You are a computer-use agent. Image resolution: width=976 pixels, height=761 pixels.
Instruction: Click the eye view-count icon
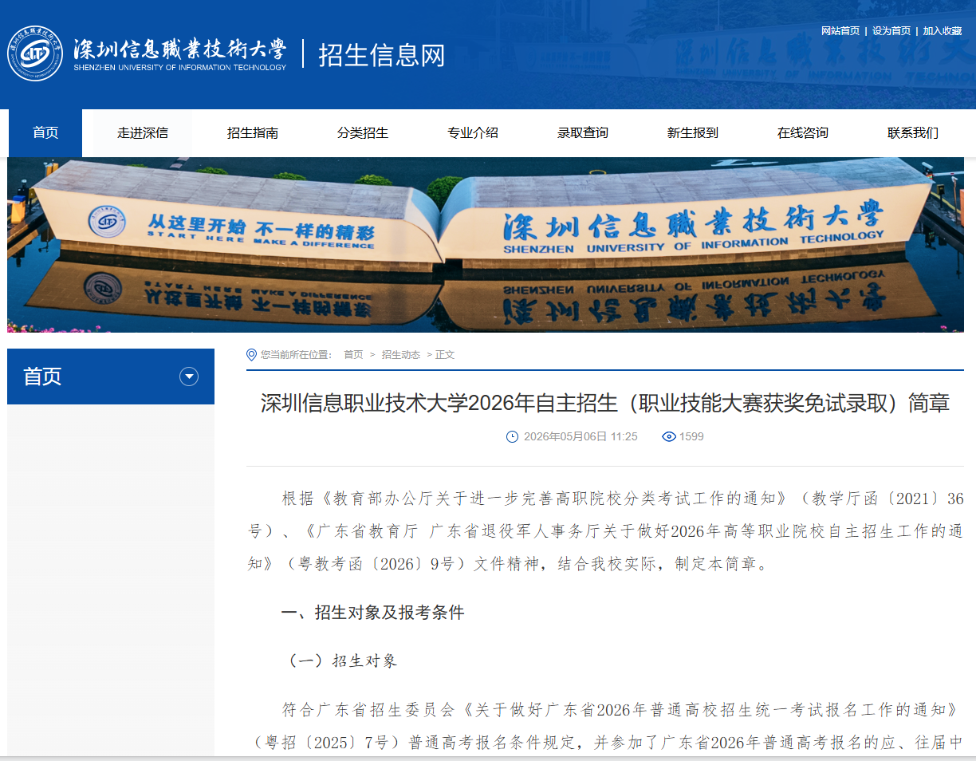click(x=669, y=436)
